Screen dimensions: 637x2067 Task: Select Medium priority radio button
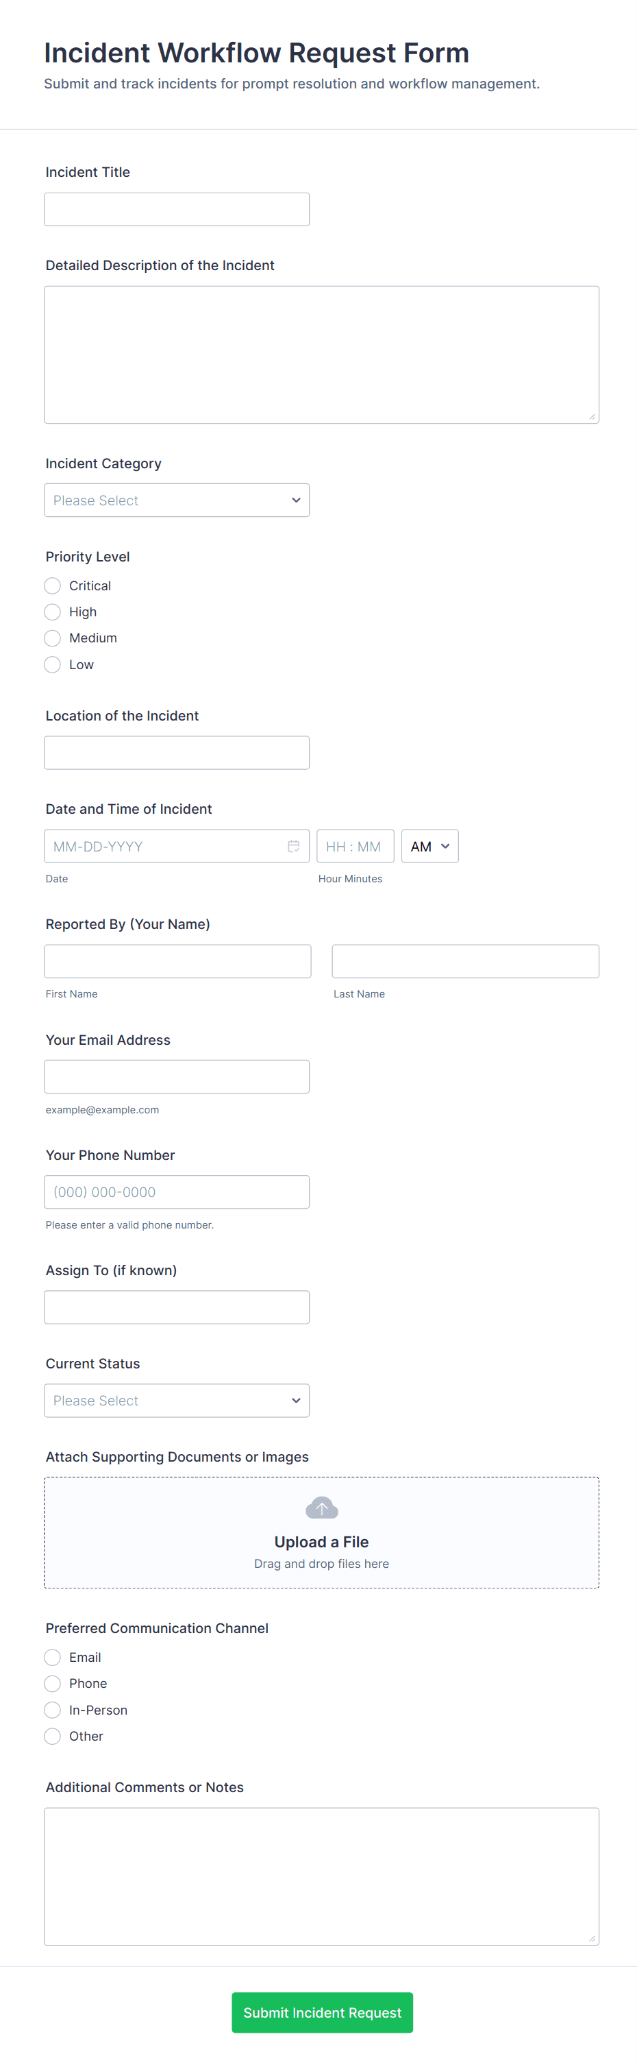click(x=53, y=638)
